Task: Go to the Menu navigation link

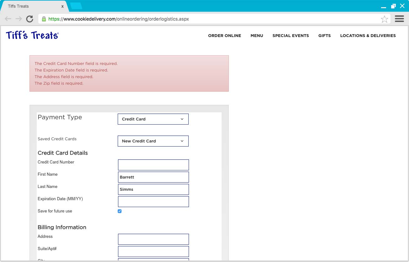Action: click(x=257, y=36)
